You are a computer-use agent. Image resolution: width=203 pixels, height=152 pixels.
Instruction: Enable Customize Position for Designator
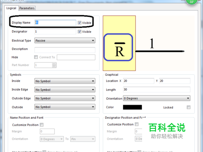coord(137,124)
